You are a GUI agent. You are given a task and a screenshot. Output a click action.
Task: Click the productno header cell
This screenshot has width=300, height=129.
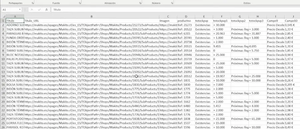186,21
